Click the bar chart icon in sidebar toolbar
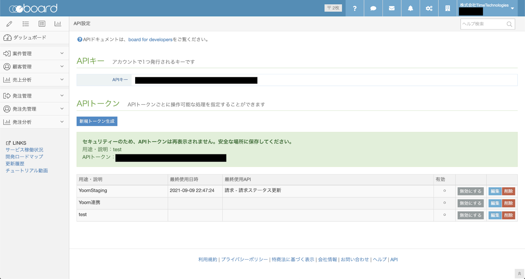The image size is (525, 279). coord(58,24)
